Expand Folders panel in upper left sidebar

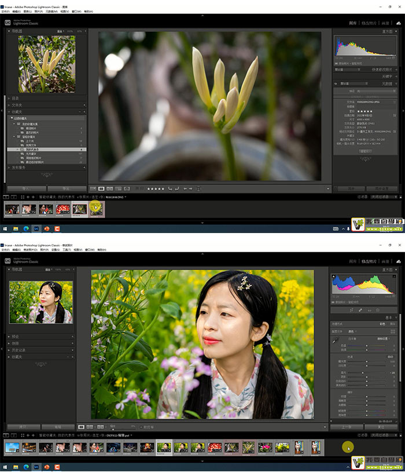tap(9, 105)
